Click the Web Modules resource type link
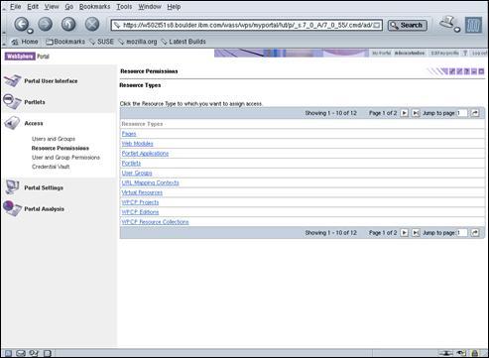This screenshot has height=358, width=489. [x=137, y=144]
